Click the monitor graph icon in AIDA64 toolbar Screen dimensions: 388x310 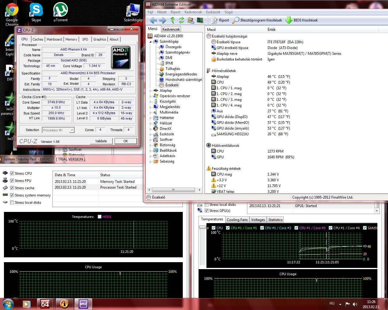click(200, 20)
